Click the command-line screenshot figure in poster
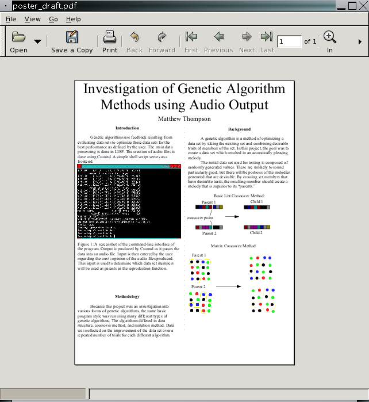The height and width of the screenshot is (402, 369). pos(129,201)
